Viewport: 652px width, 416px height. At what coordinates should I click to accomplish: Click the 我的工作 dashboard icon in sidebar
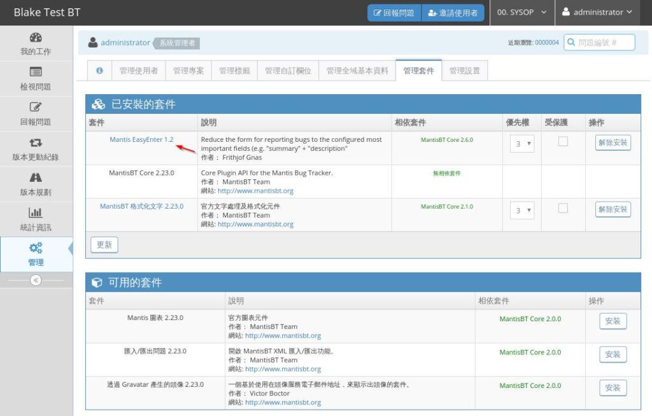click(x=36, y=38)
